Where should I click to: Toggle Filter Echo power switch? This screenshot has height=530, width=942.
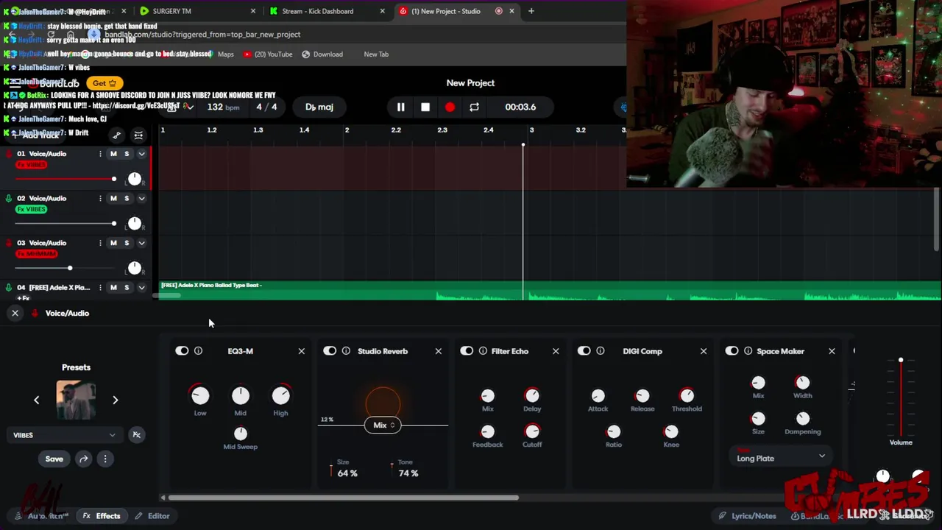(x=467, y=351)
